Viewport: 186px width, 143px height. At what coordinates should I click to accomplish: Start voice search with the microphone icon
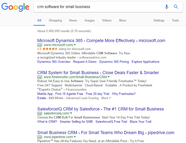pyautogui.click(x=167, y=7)
